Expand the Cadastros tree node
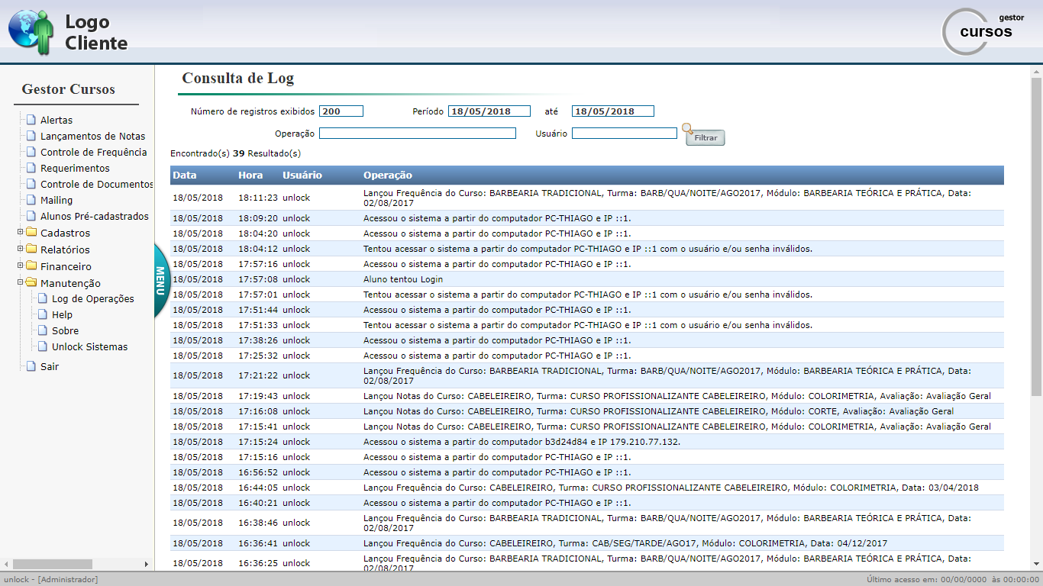The height and width of the screenshot is (586, 1043). [x=20, y=232]
